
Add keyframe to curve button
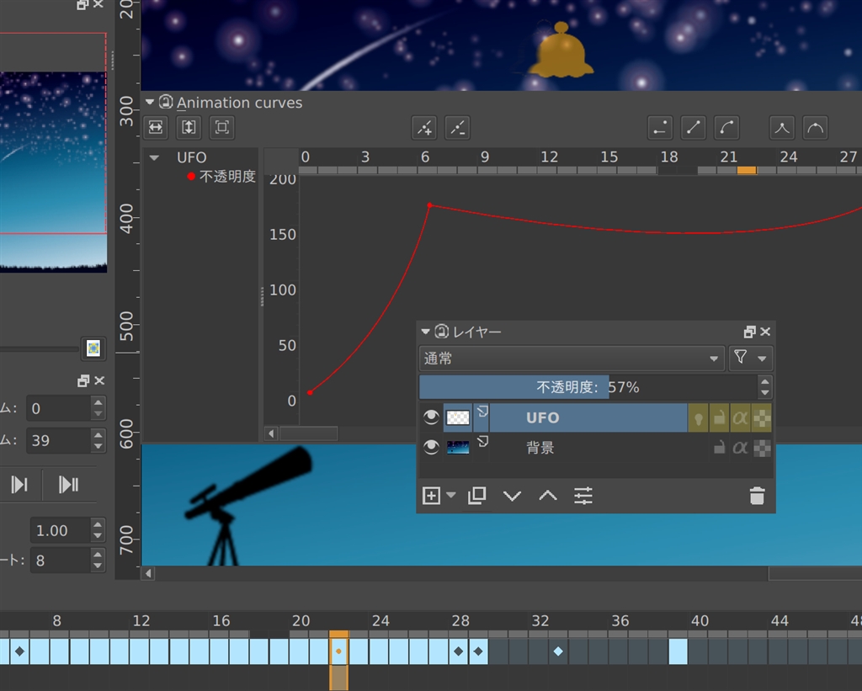click(x=424, y=128)
